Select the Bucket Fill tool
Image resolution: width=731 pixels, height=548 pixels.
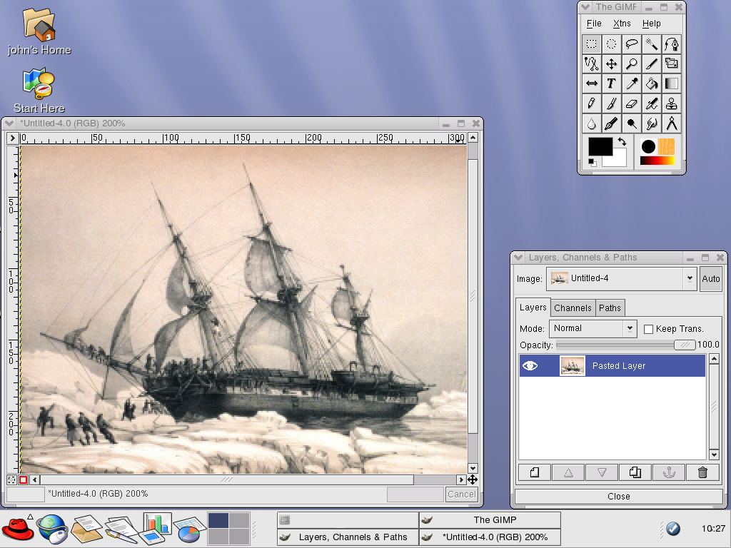pos(651,83)
